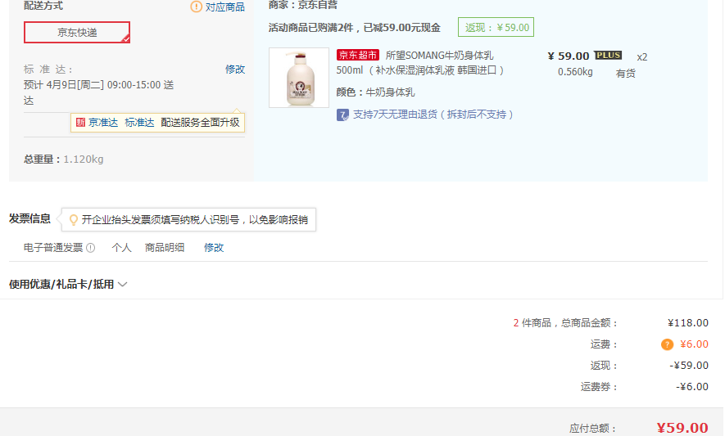Viewport: 725px width, 436px height.
Task: Open the 对应商品 link
Action: tap(225, 7)
